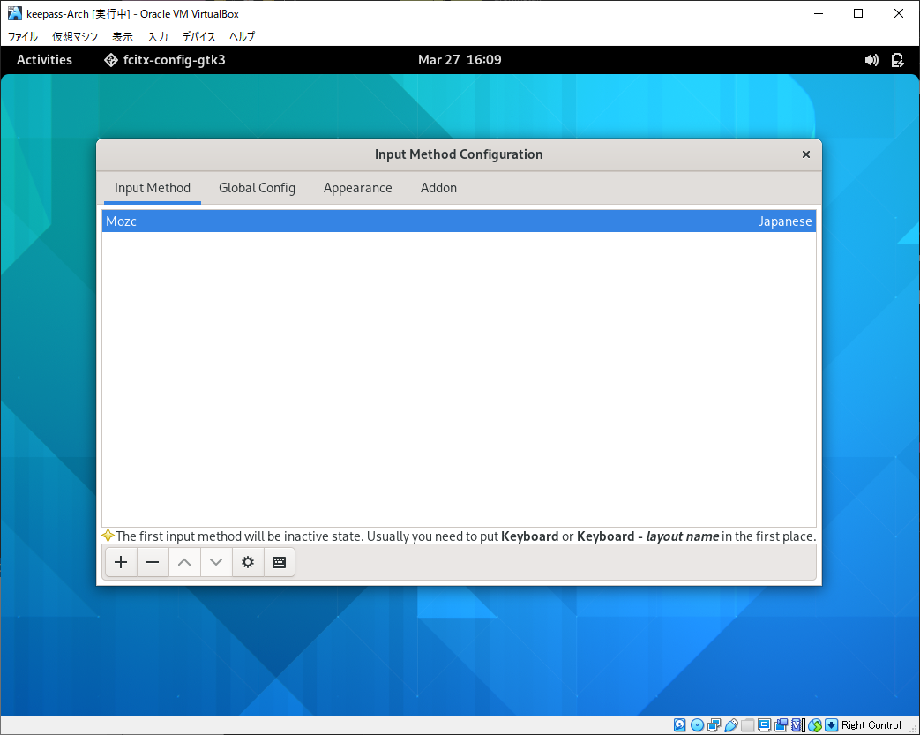Open the Addon tab

tap(438, 188)
